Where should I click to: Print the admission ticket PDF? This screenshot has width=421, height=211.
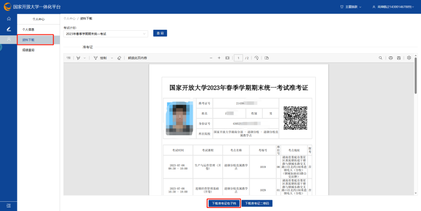pos(391,58)
